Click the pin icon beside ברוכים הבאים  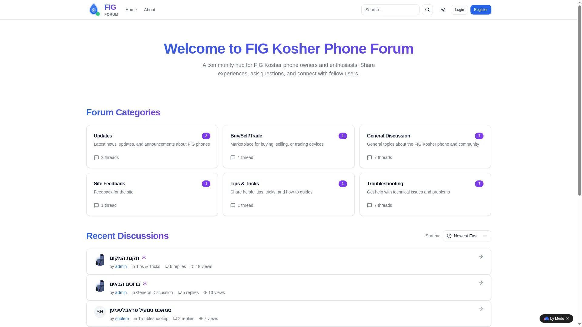pos(145,284)
